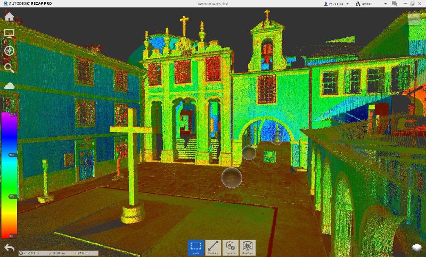Activate the Distance measure tool

click(x=213, y=247)
